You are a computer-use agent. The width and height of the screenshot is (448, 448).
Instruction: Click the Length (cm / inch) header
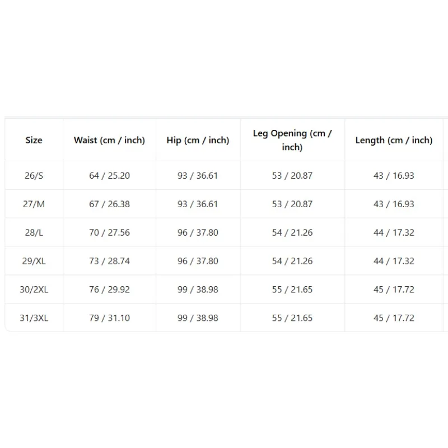[x=394, y=140]
